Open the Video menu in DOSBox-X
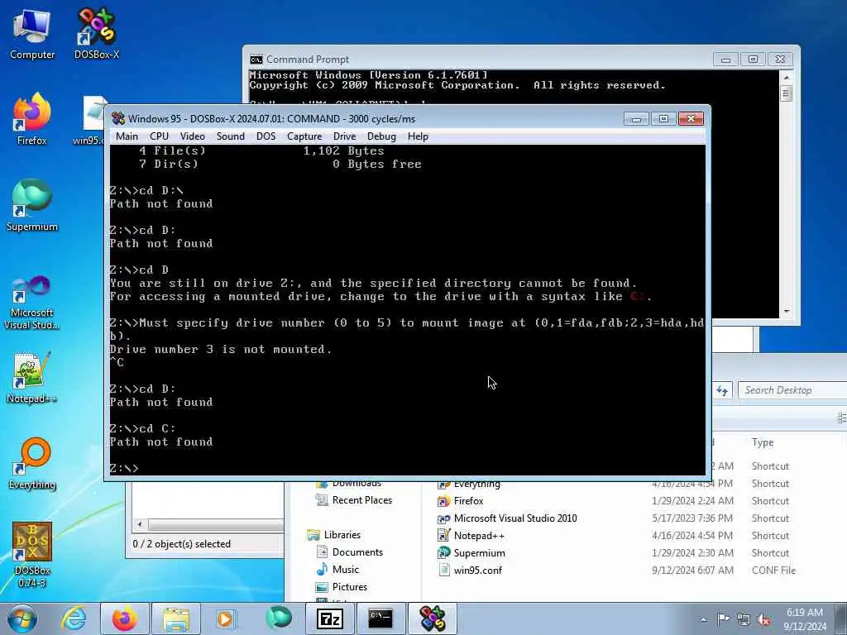The image size is (847, 635). point(192,136)
